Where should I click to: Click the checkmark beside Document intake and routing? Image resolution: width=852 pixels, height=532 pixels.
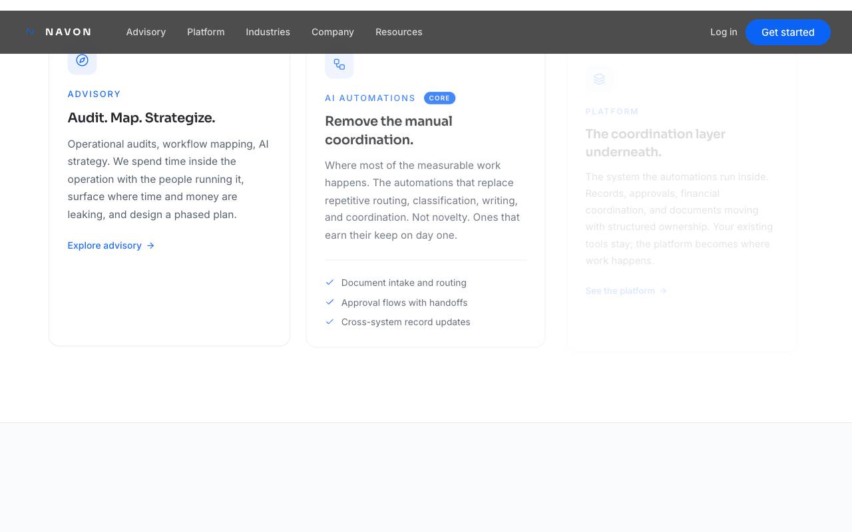coord(329,283)
